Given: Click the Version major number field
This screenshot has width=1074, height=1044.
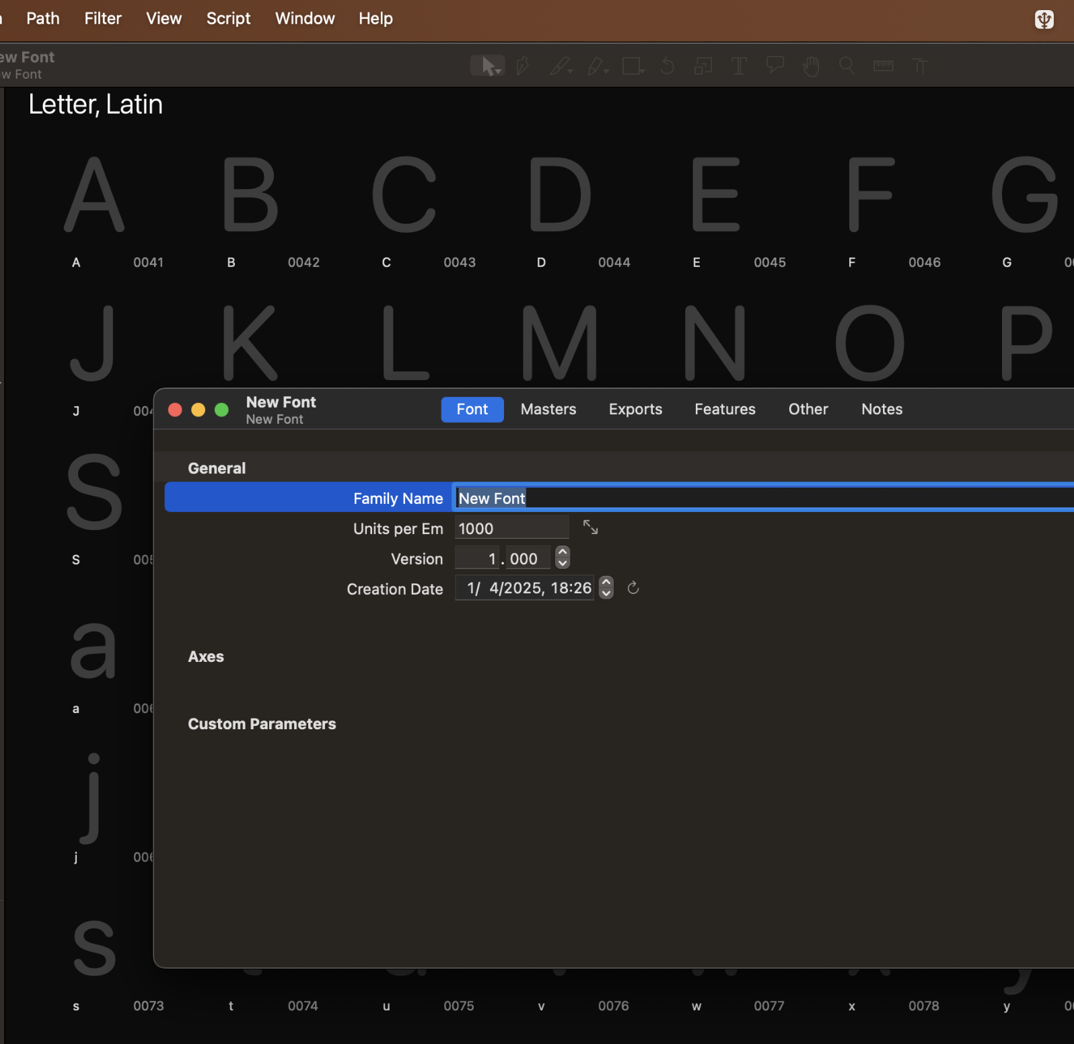Looking at the screenshot, I should [x=477, y=558].
